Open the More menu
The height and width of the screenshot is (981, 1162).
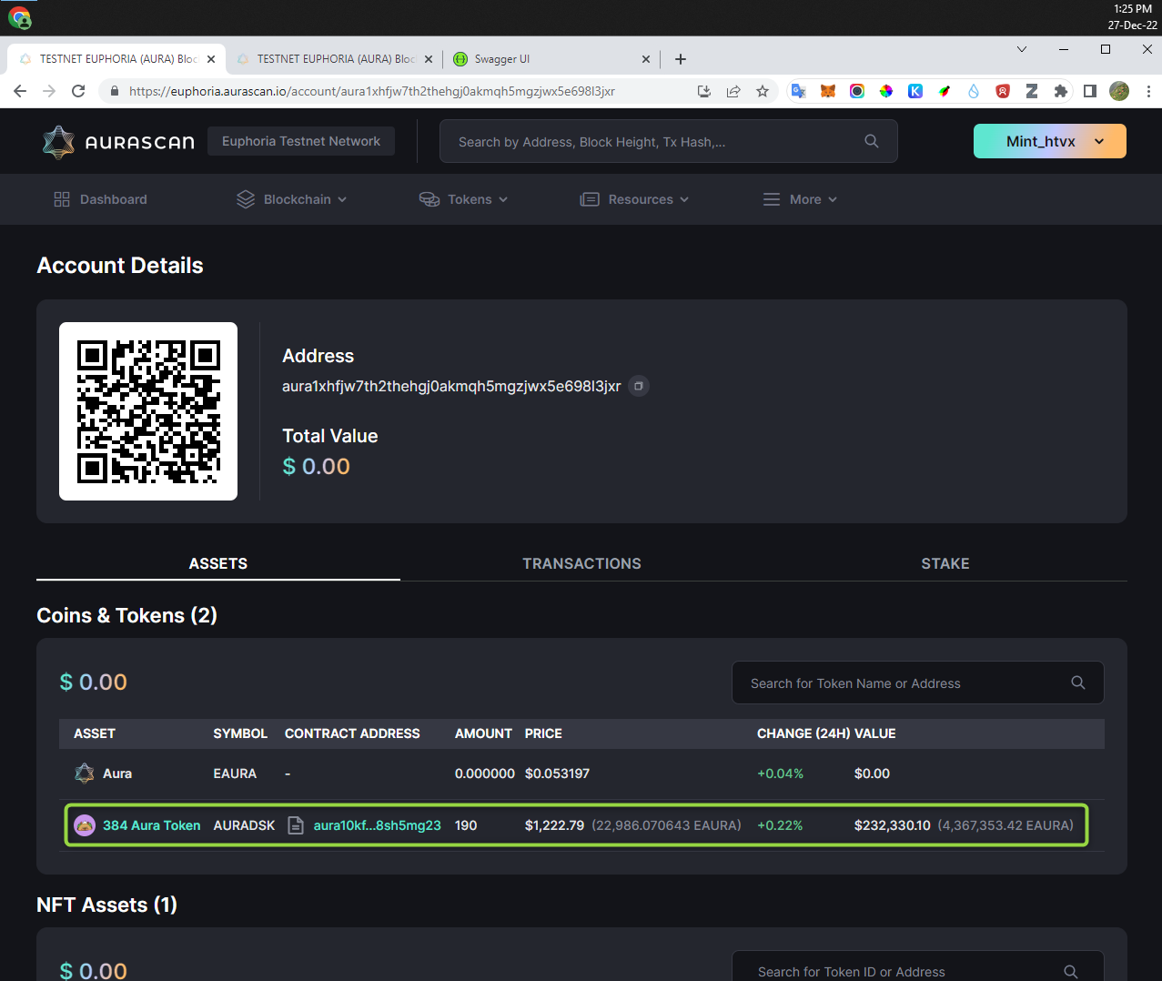799,198
